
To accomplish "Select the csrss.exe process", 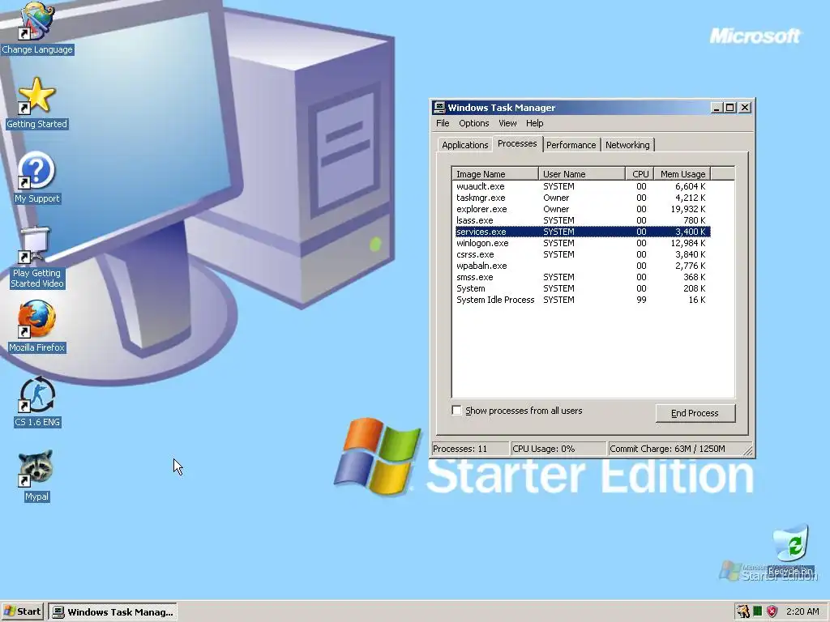I will (x=582, y=254).
